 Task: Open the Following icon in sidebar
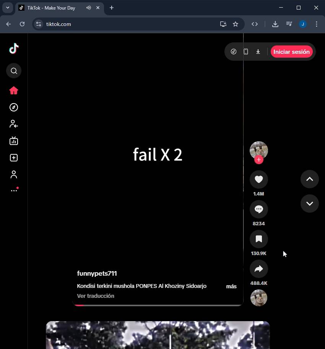[14, 124]
